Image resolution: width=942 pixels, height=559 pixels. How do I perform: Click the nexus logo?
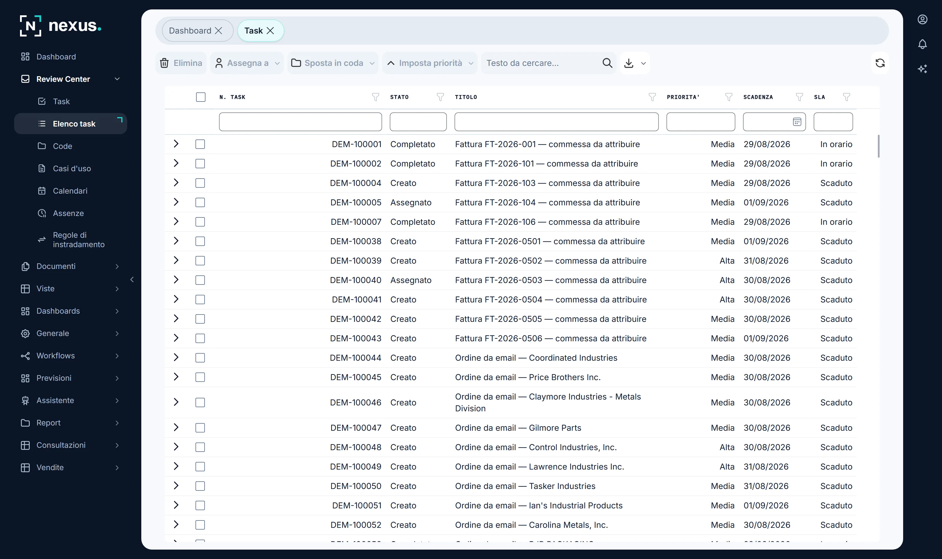[60, 26]
